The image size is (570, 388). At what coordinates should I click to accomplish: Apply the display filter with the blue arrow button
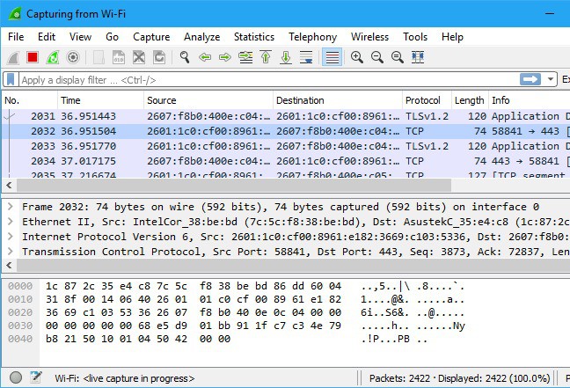tap(530, 79)
